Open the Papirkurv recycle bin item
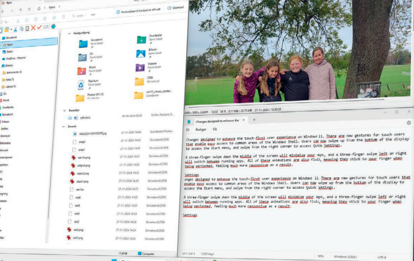The width and height of the screenshot is (414, 261). 89,84
